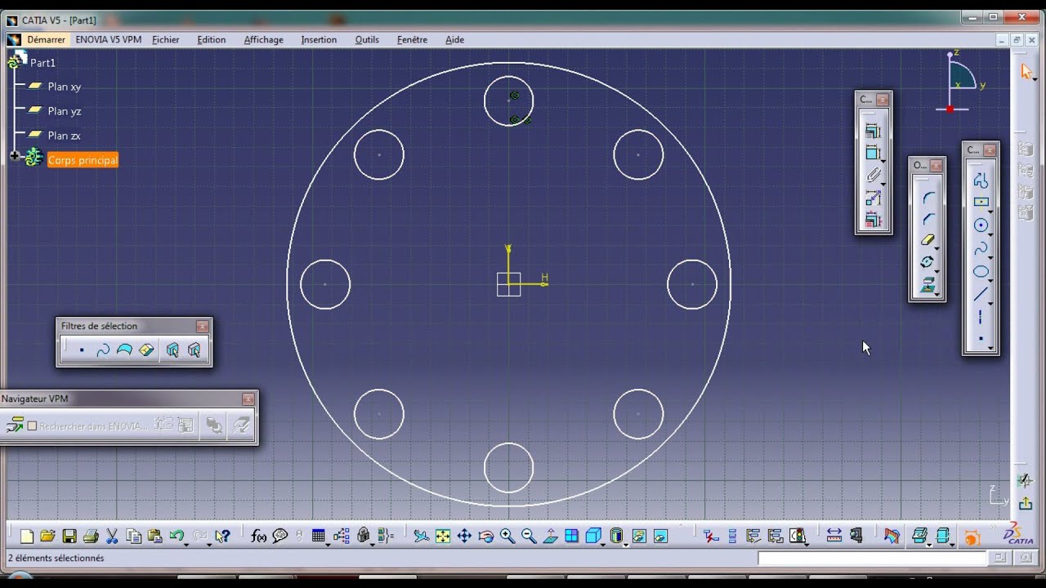This screenshot has width=1046, height=588.
Task: Activate the Pan view tool
Action: pos(464,537)
